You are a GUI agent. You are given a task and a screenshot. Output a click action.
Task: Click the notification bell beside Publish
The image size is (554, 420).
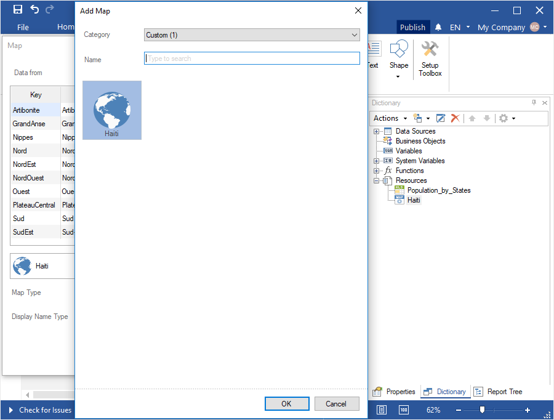[438, 26]
